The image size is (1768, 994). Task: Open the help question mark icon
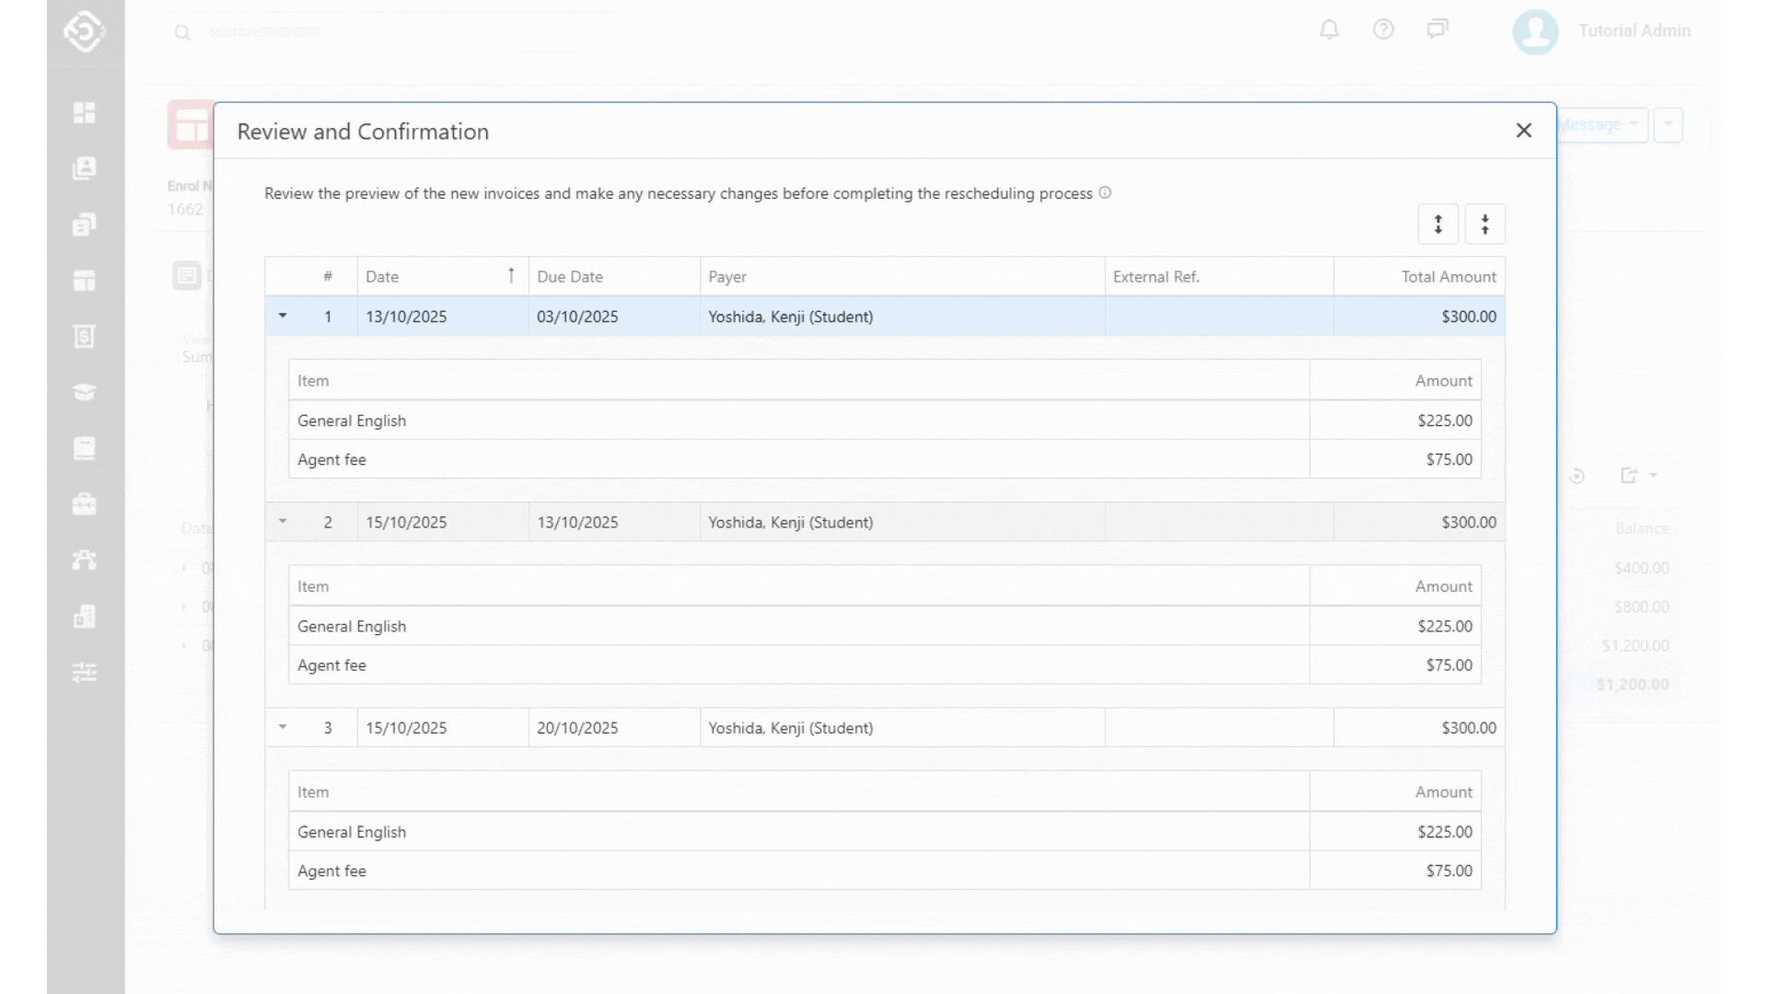pos(1383,29)
